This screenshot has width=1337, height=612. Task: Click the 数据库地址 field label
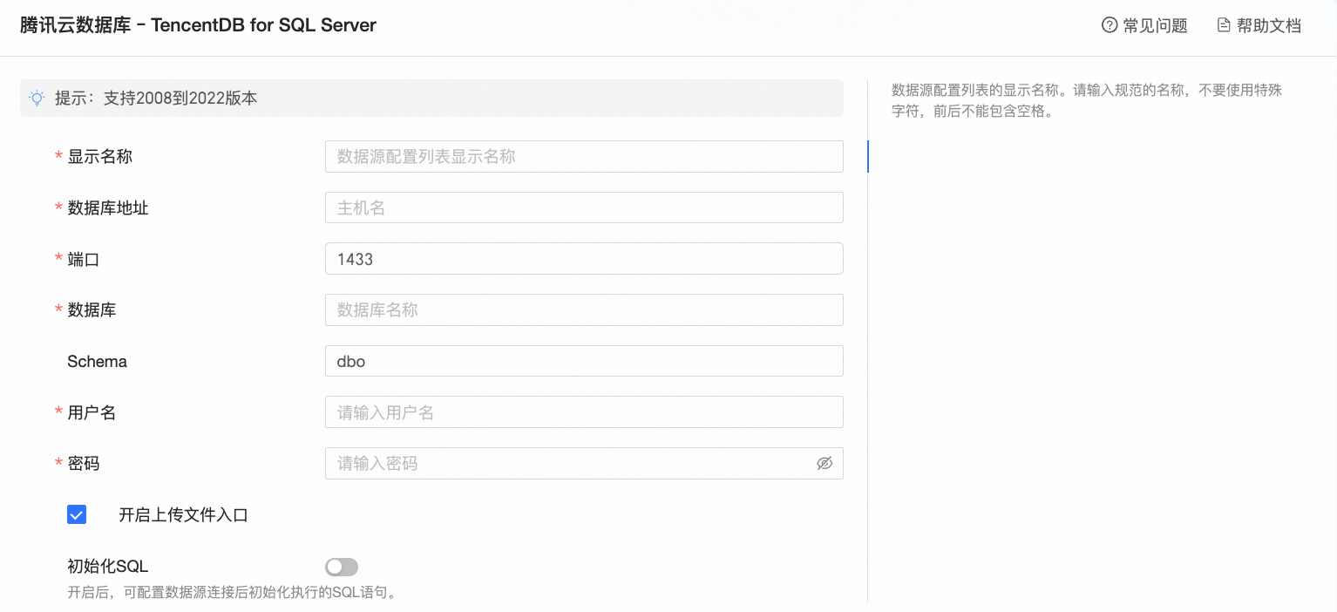[108, 208]
